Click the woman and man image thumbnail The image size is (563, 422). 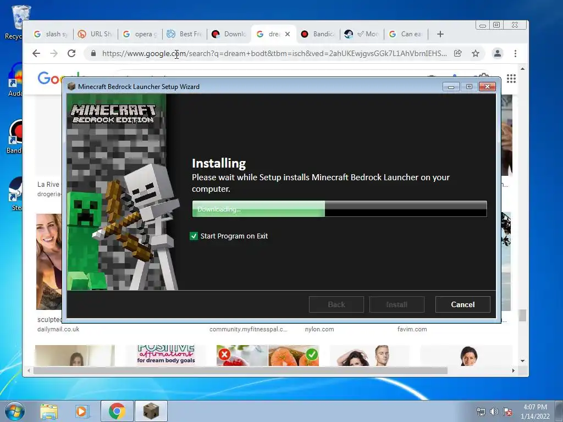(x=369, y=356)
